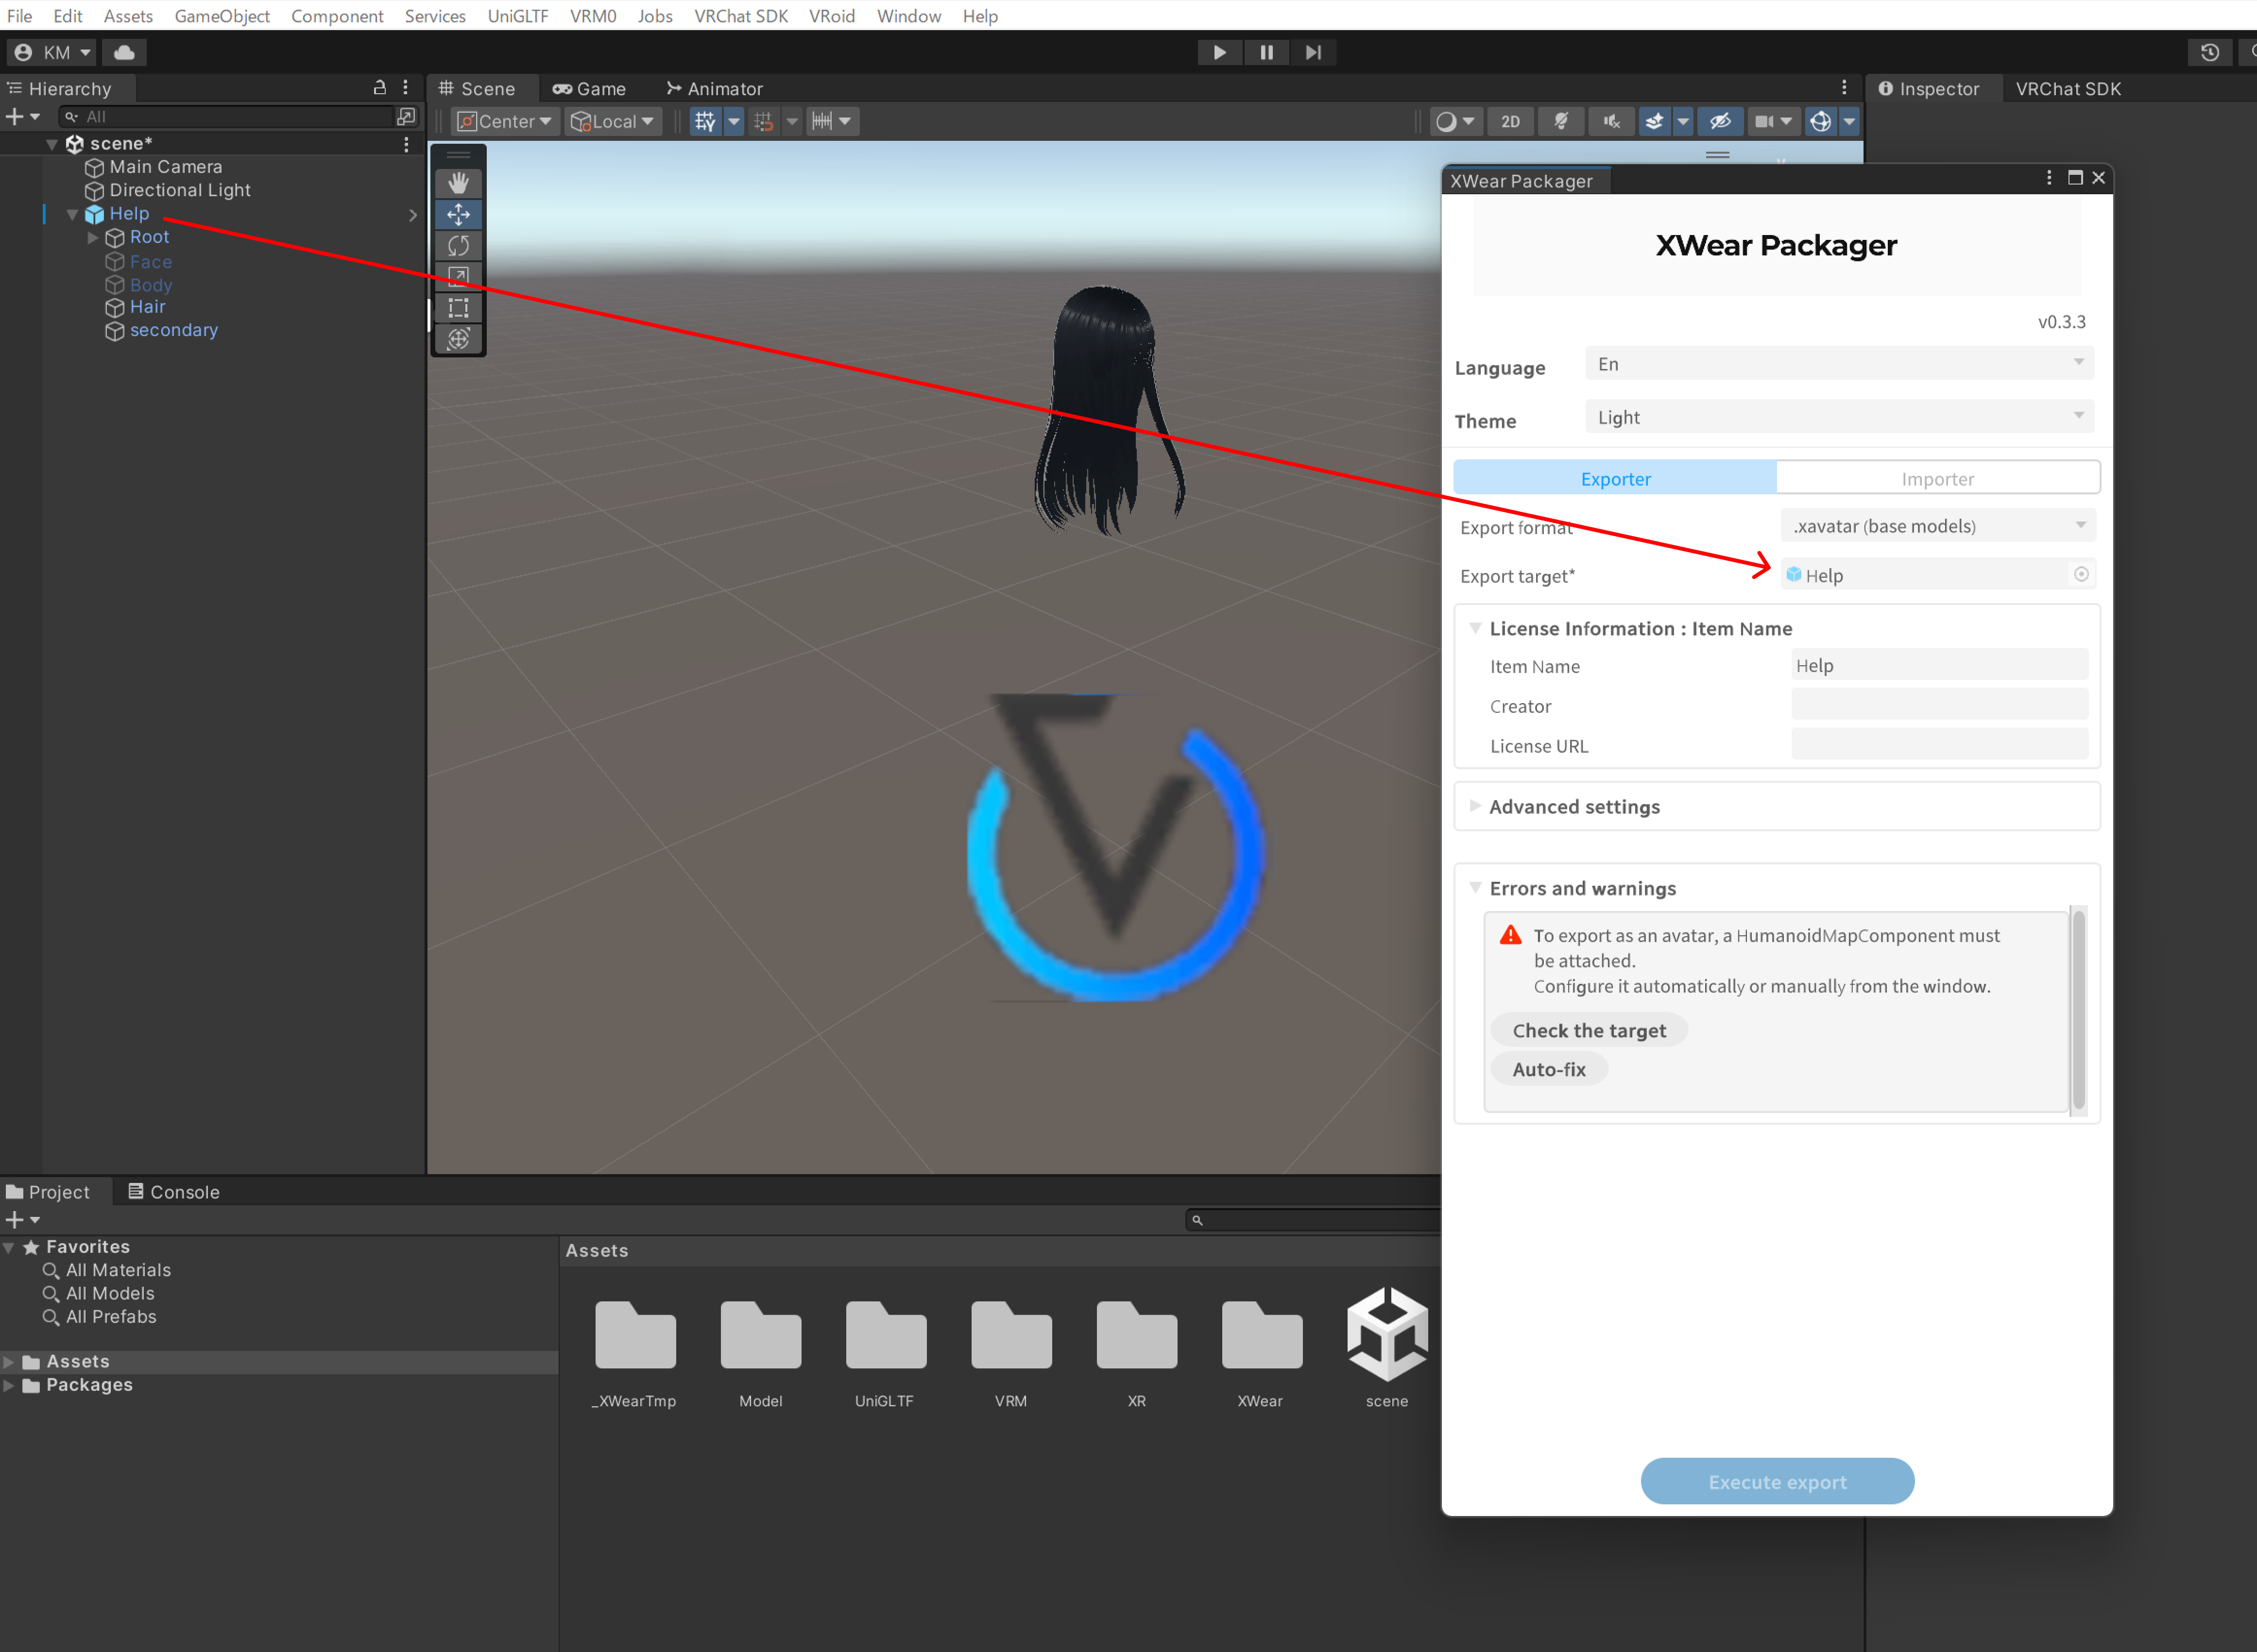Select the combined Transform tool

coord(458,339)
